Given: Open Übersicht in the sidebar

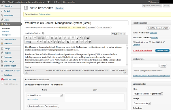Looking at the screenshot, I should click(x=8, y=6).
